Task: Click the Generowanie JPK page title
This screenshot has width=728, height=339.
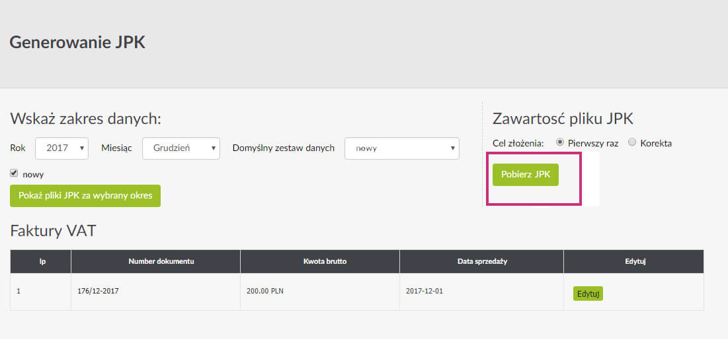Action: tap(77, 43)
